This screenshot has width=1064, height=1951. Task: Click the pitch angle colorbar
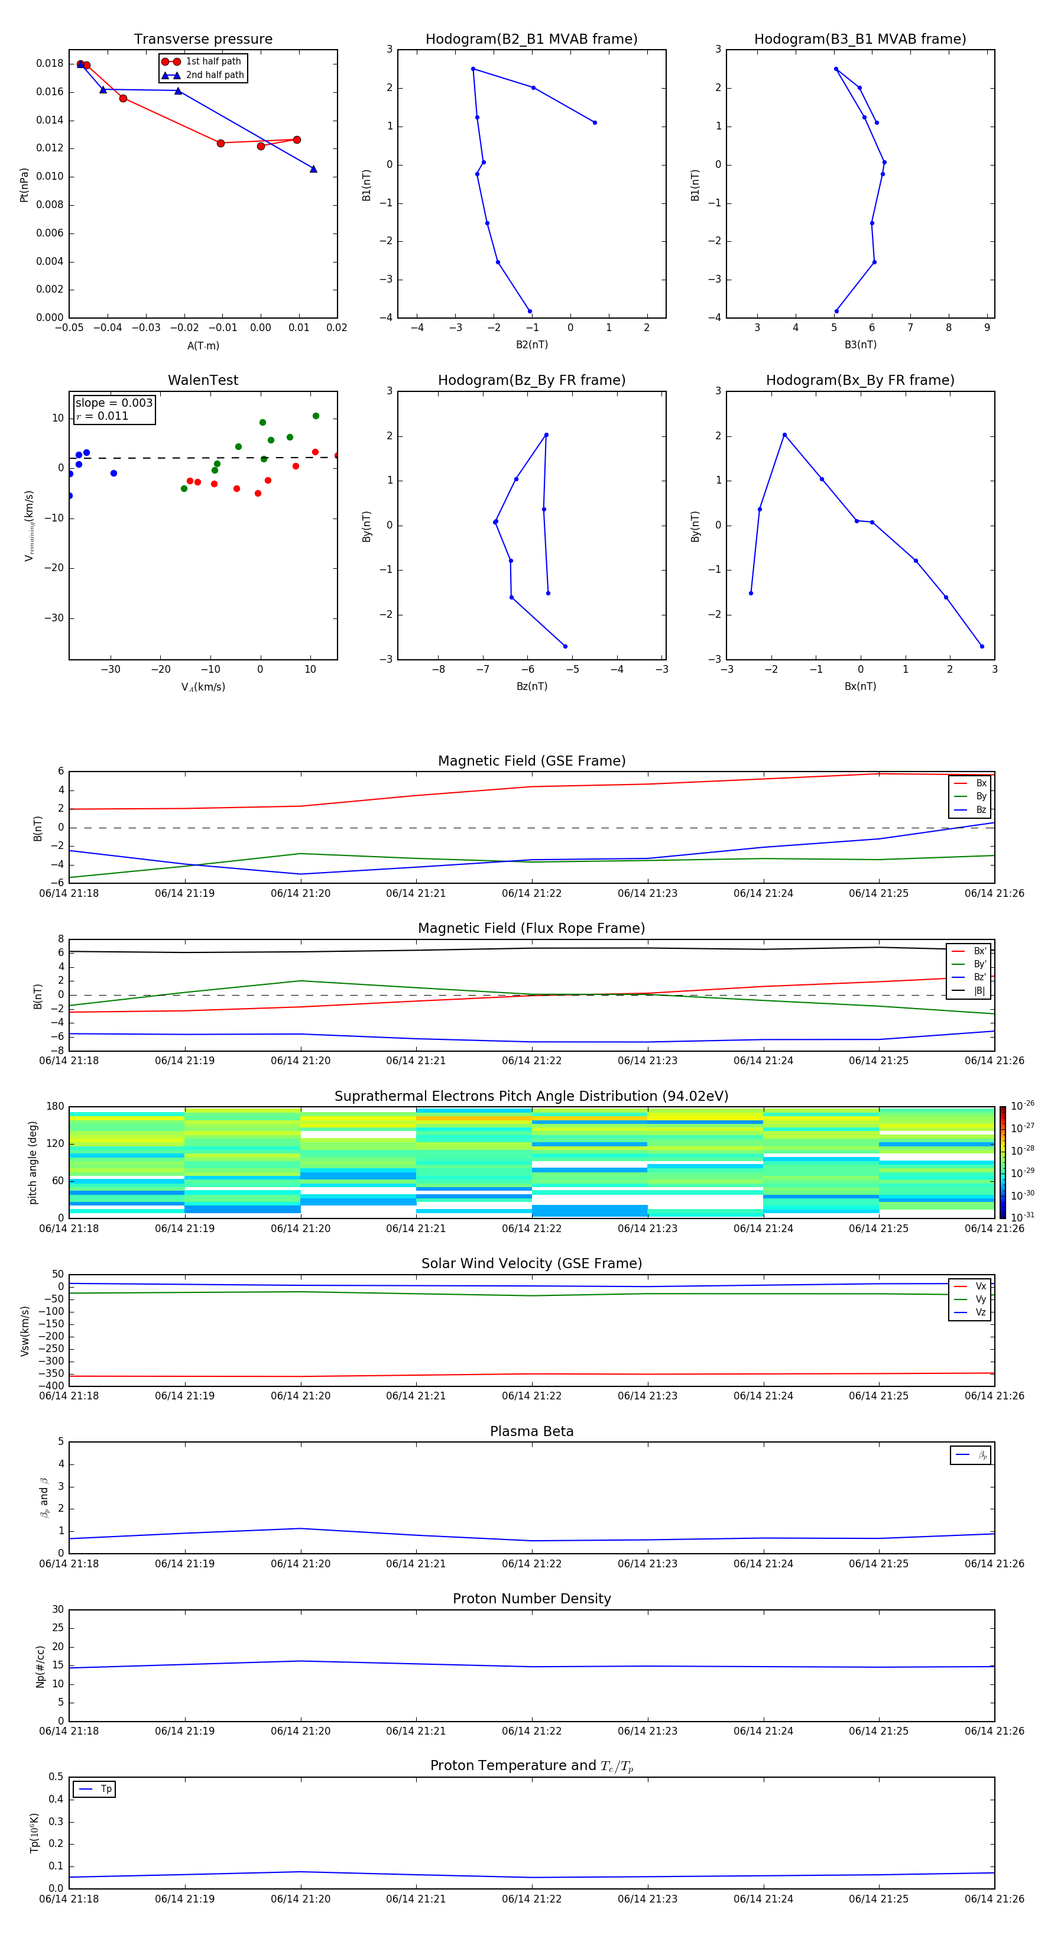pos(1003,1162)
